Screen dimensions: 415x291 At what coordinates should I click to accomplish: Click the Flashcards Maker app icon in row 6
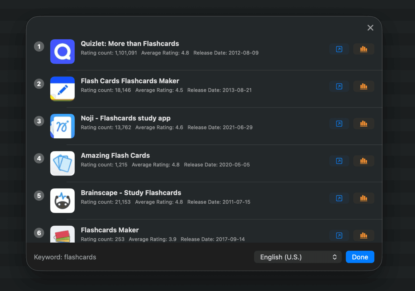[62, 234]
